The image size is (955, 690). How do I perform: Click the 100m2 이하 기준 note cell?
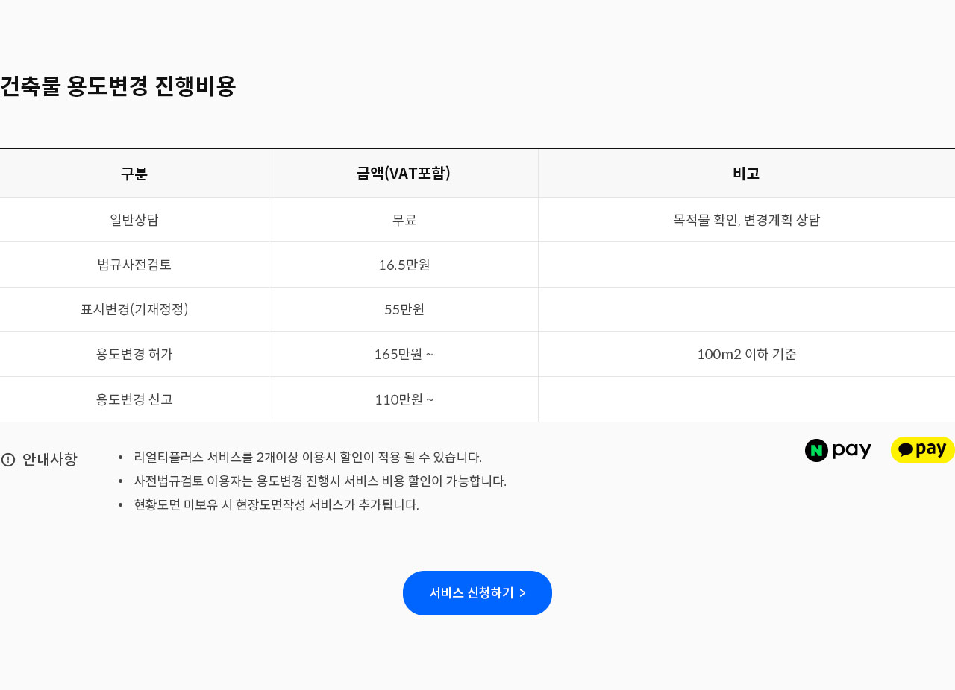746,354
